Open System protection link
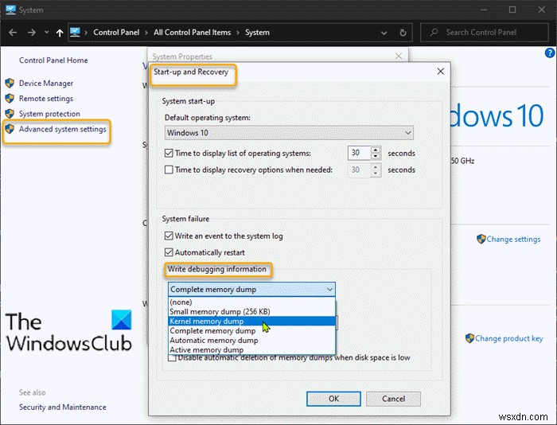The width and height of the screenshot is (557, 425). tap(49, 114)
